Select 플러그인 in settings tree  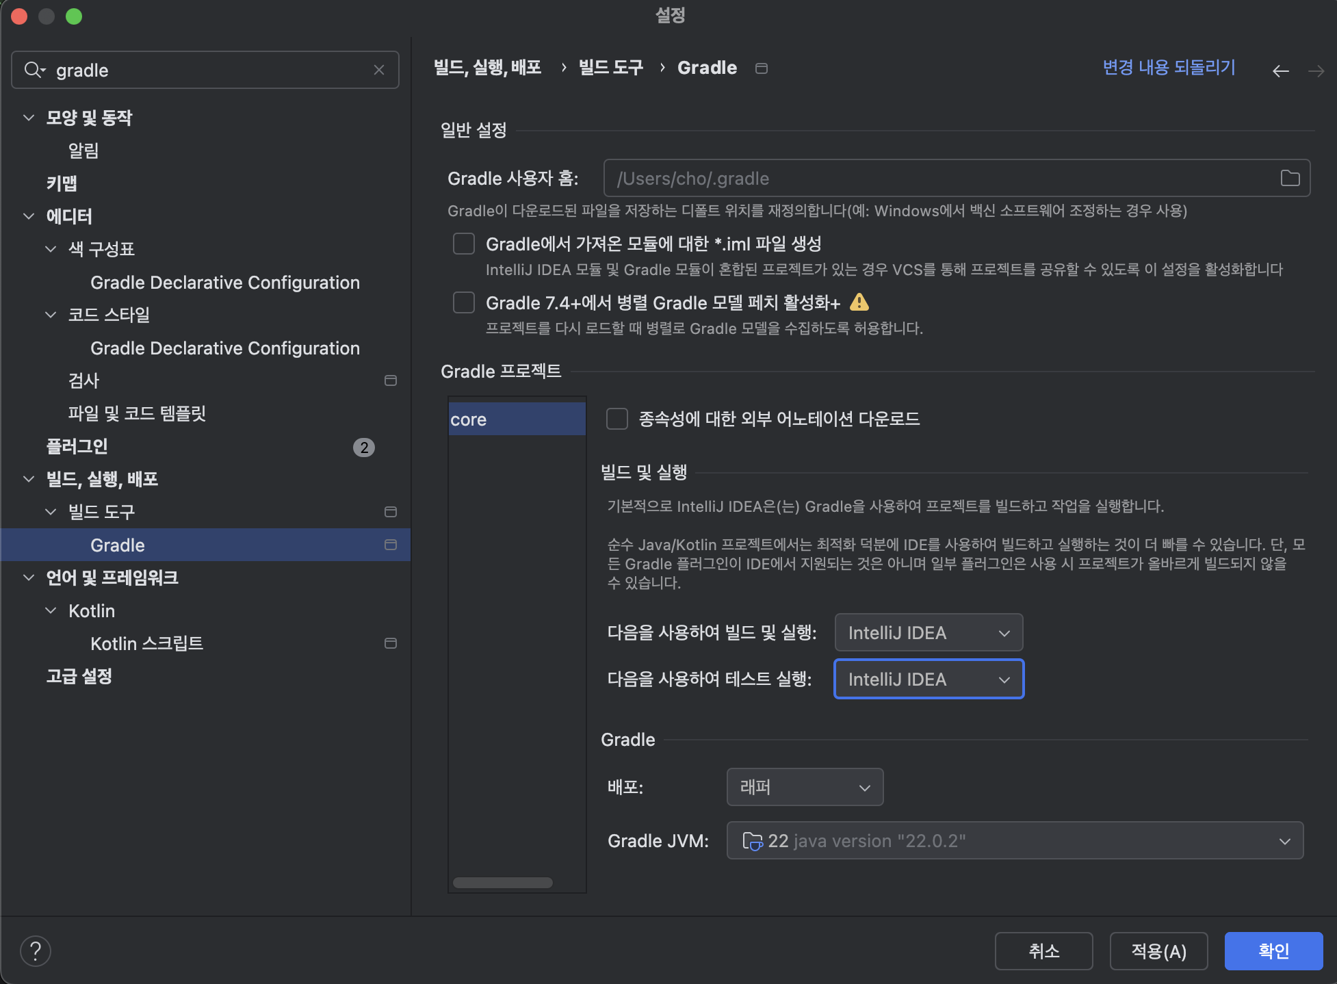coord(77,446)
